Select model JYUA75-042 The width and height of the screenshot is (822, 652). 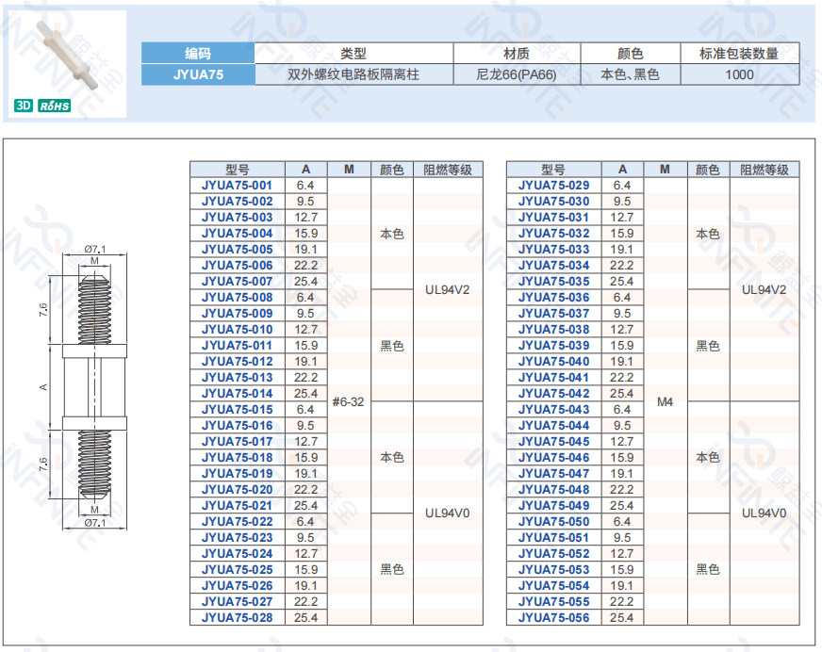(553, 394)
